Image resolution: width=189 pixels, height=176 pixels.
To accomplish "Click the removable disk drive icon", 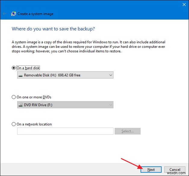I will [x=20, y=76].
